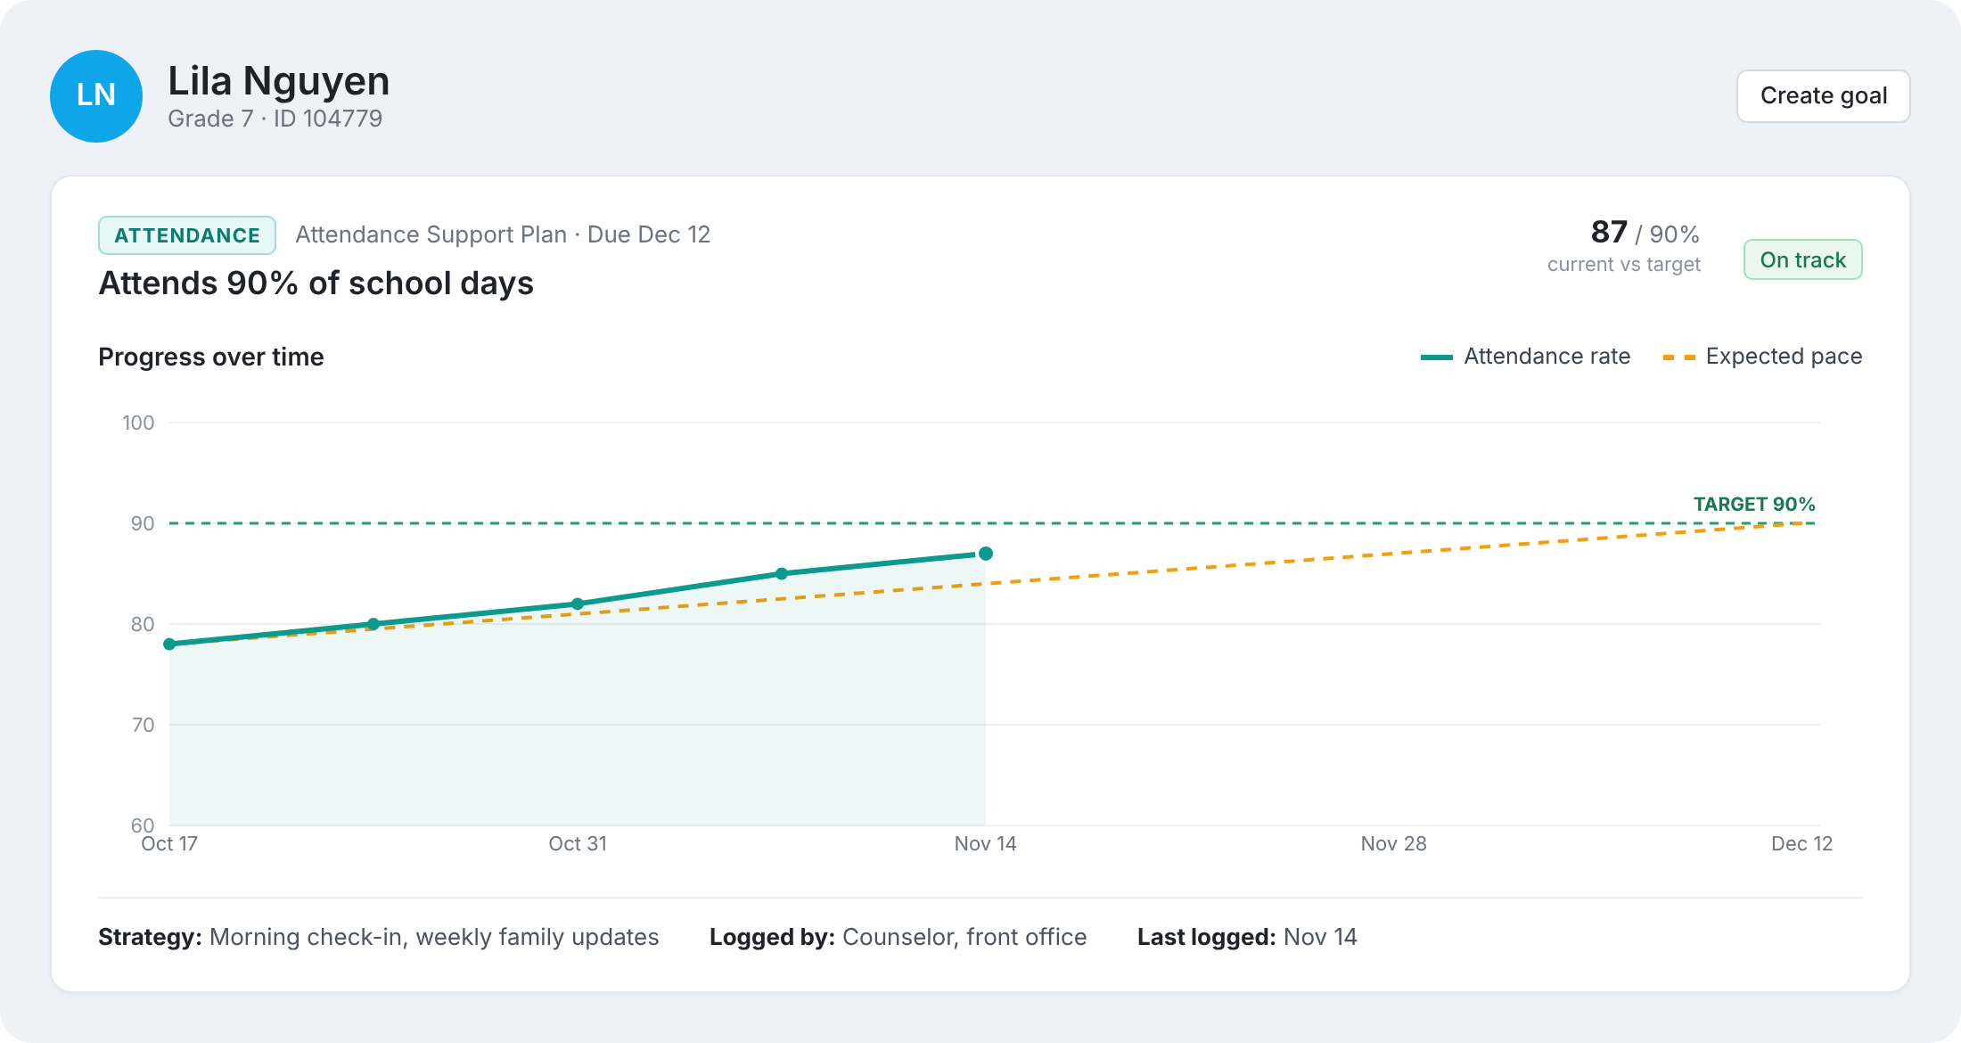The width and height of the screenshot is (1961, 1043).
Task: Click Attendance Support Plan · Due Dec 12
Action: pos(503,234)
